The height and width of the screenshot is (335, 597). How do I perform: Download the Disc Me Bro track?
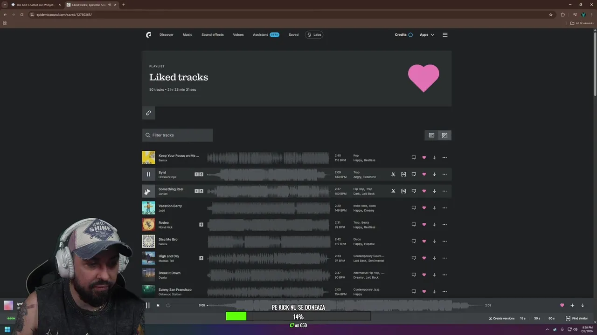click(x=434, y=241)
